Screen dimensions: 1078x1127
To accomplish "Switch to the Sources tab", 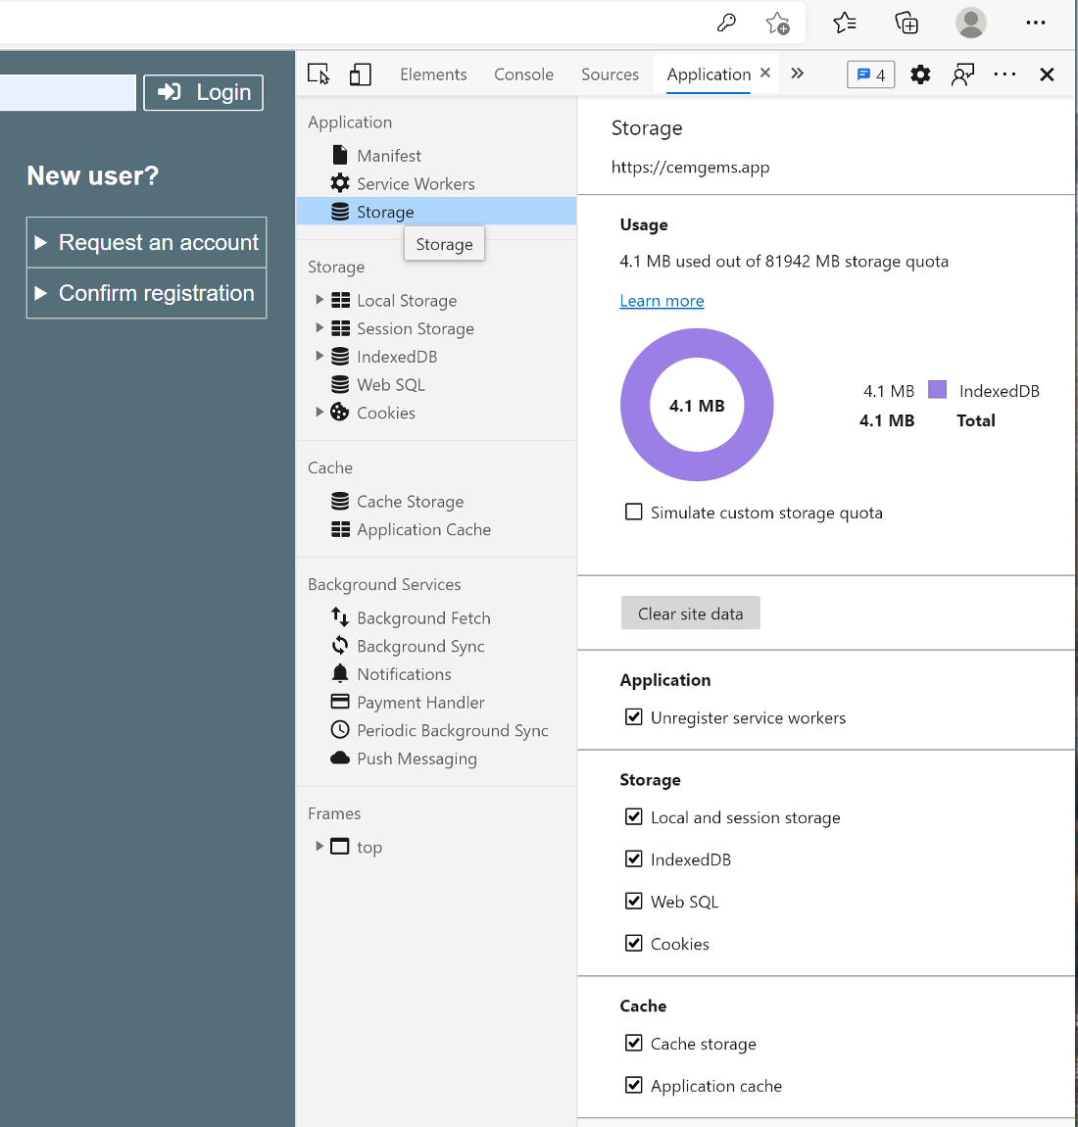I will [610, 74].
